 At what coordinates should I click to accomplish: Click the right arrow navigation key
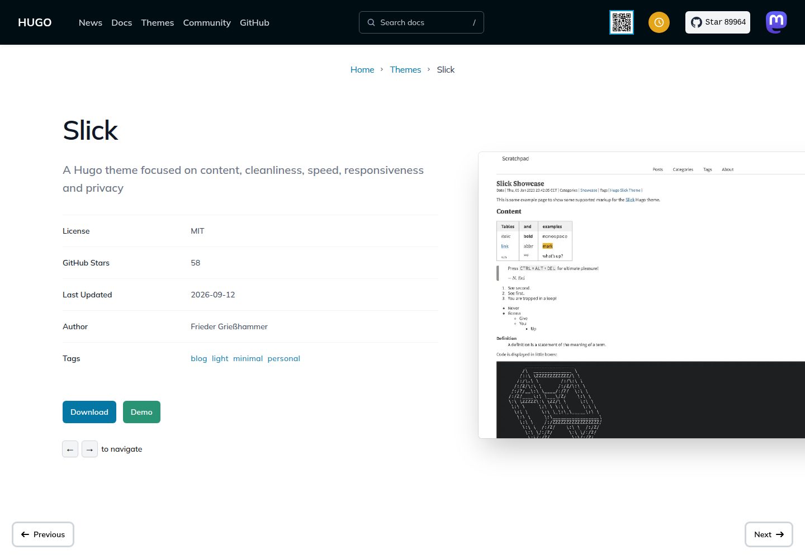89,449
